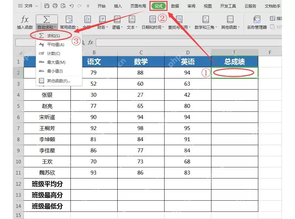Click the 数学 header cell
Viewport: 295px width, 219px height.
tap(141, 61)
